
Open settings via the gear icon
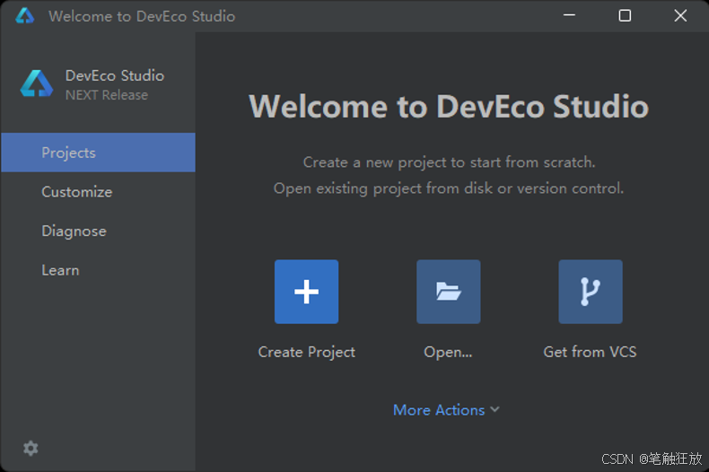31,449
